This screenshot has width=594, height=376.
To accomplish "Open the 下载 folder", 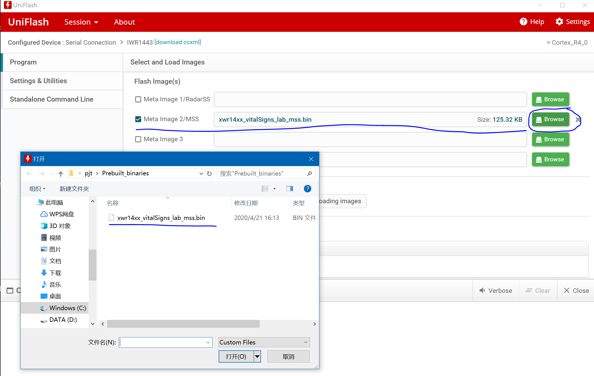I will [51, 273].
